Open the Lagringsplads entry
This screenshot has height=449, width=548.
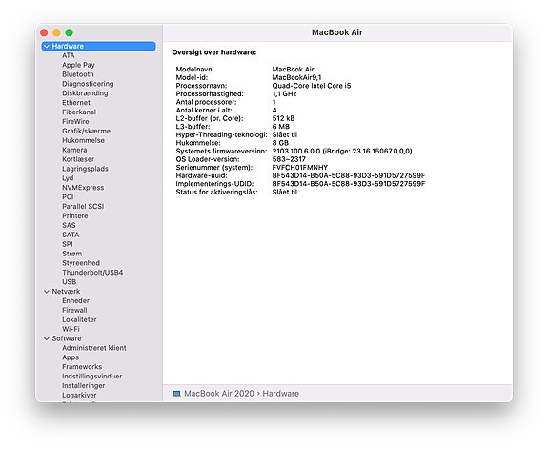pos(85,169)
